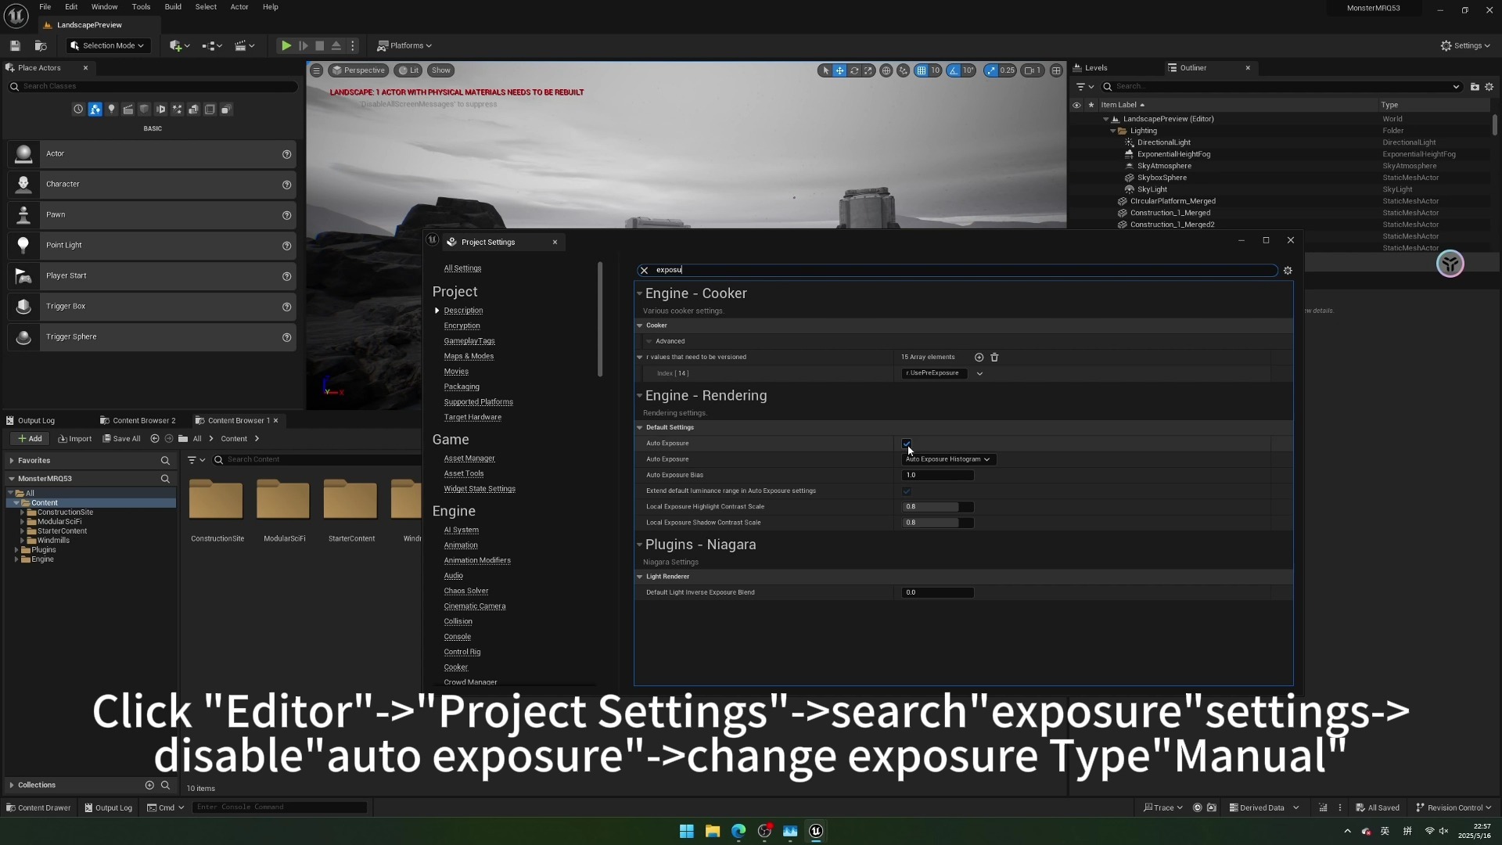This screenshot has height=845, width=1502.
Task: Select the rotate gizmo tool in viewport
Action: coord(854,70)
